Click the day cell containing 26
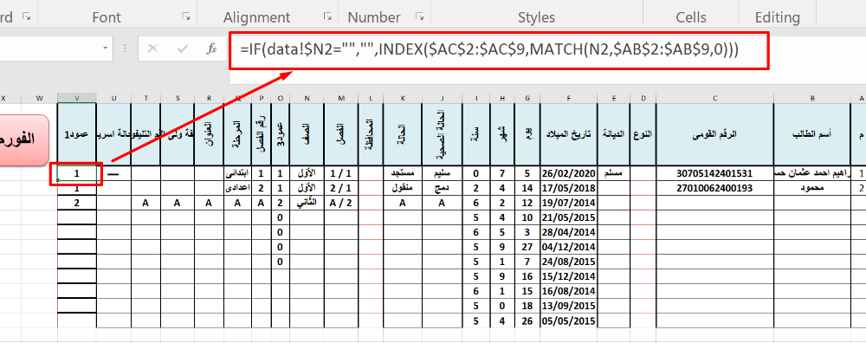866x343 pixels. pyautogui.click(x=527, y=320)
